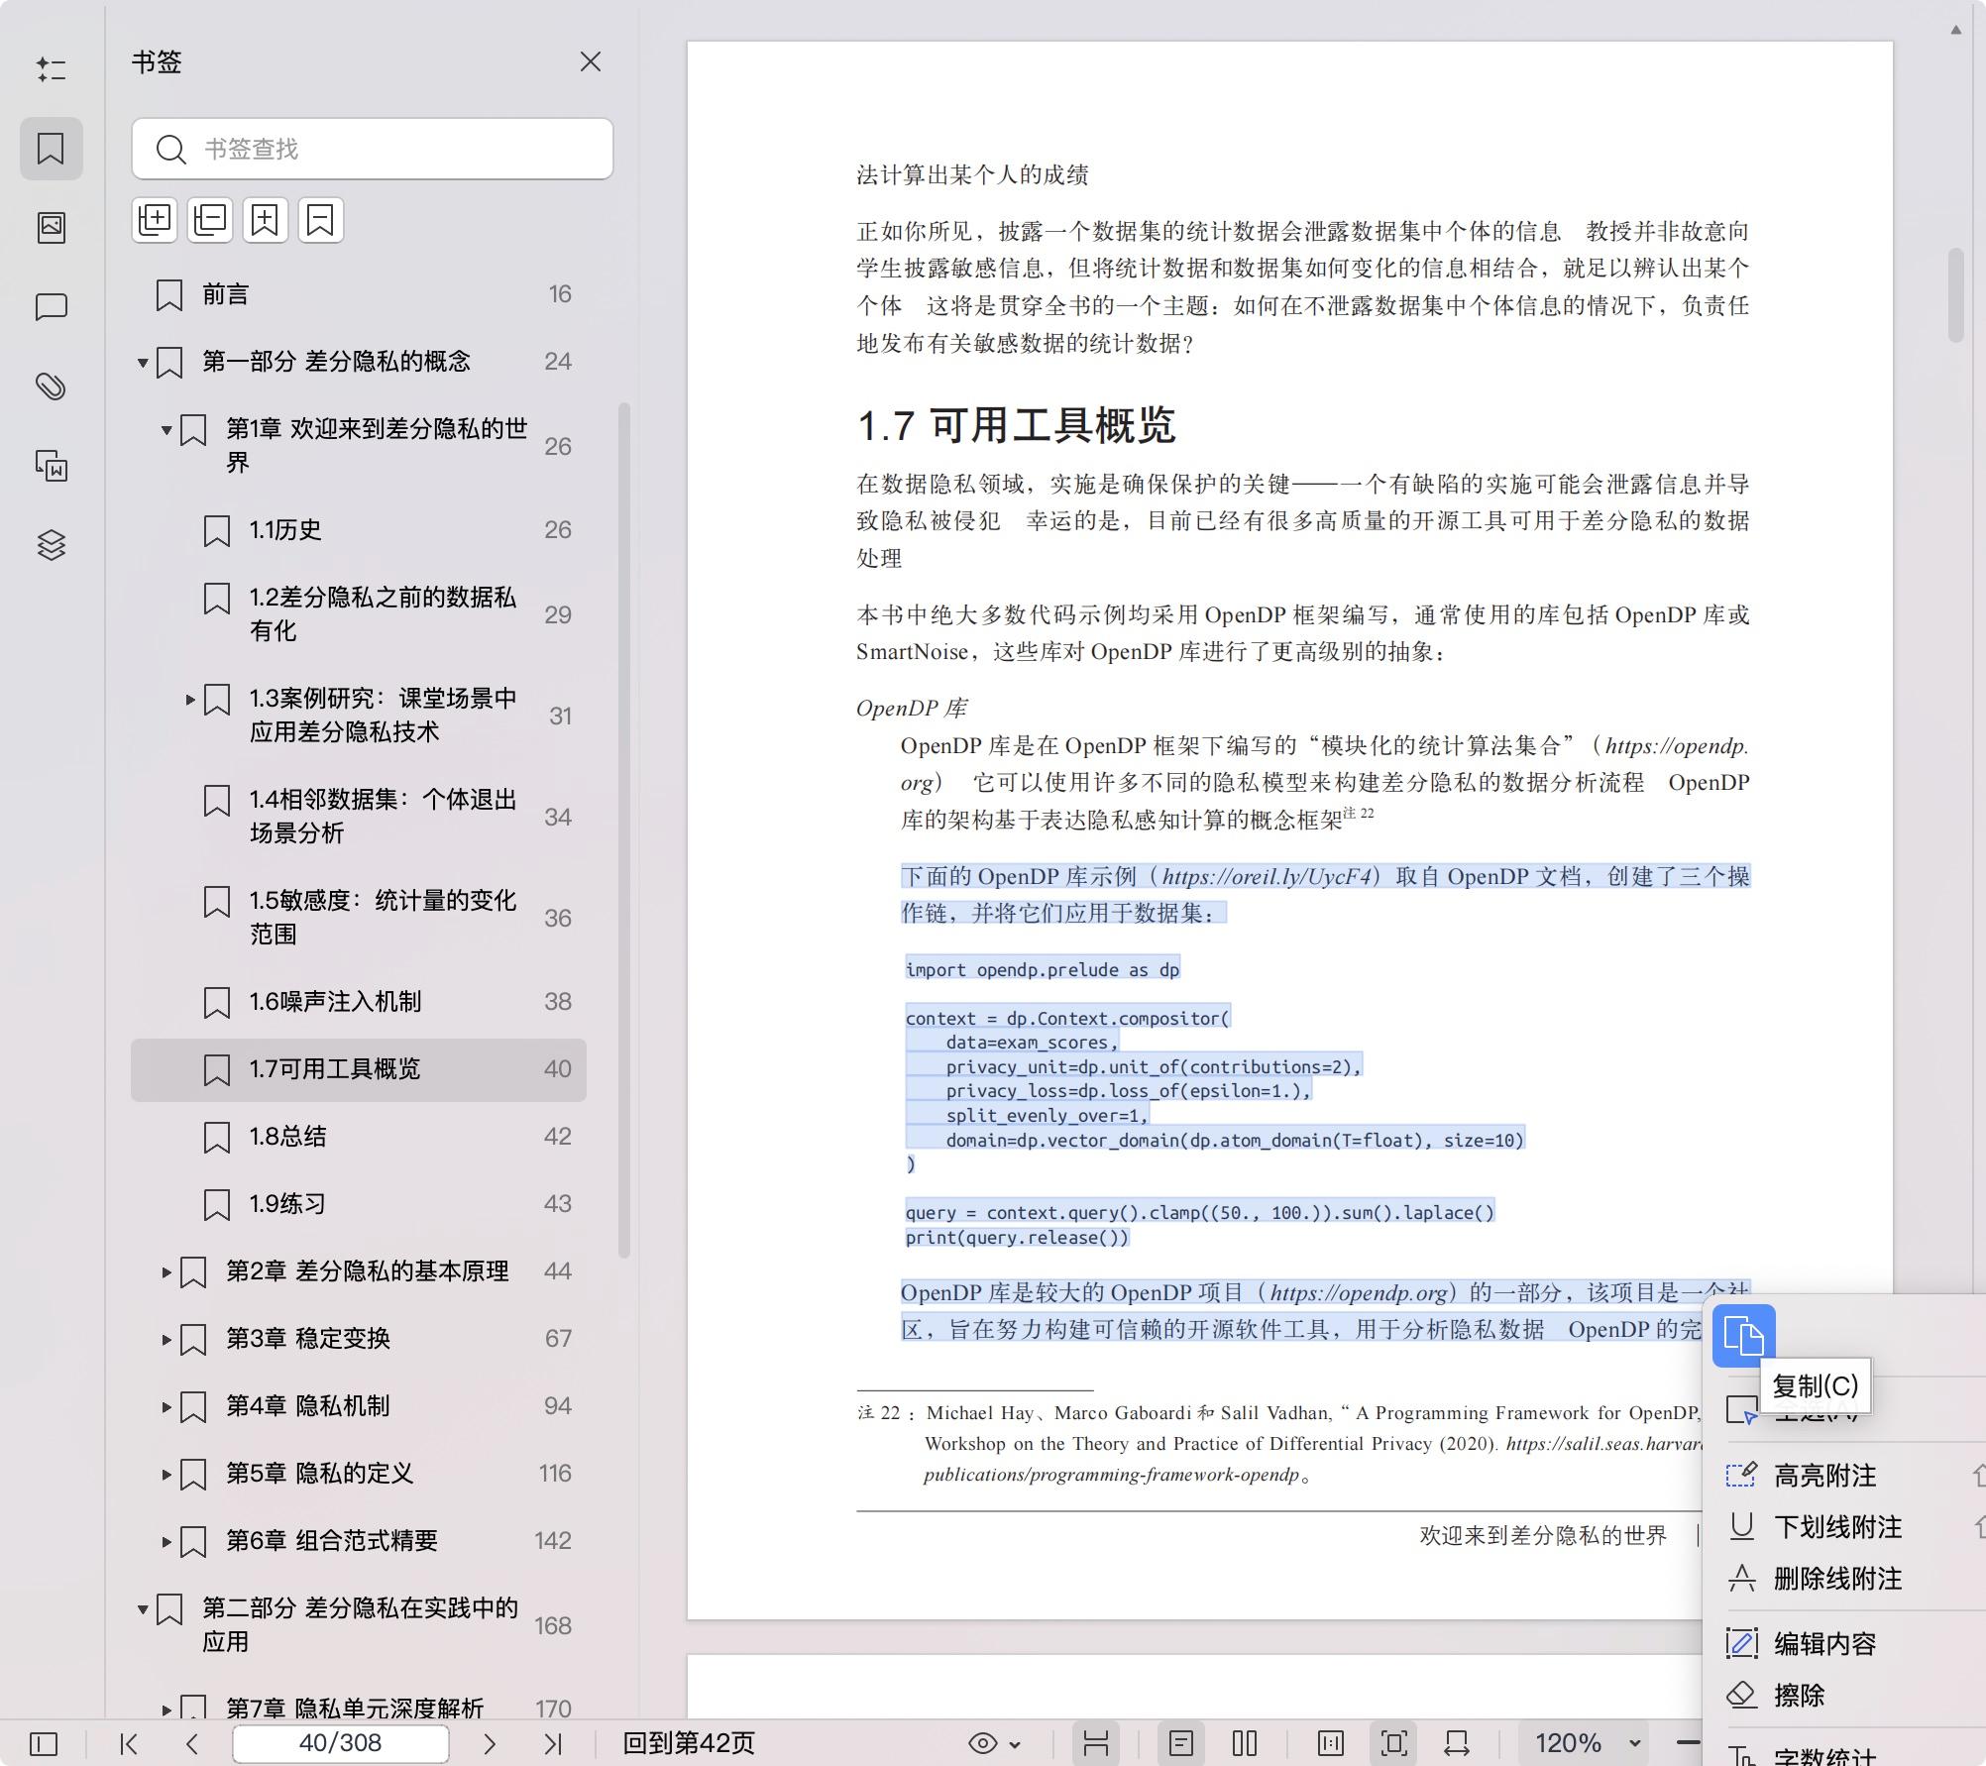The width and height of the screenshot is (1986, 1766).
Task: Collapse 第一部分 差分隐私的概念 bookmark
Action: point(143,363)
